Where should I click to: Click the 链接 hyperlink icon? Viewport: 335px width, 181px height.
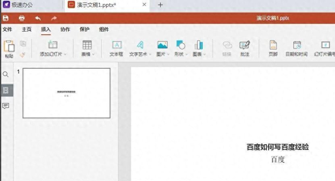[x=227, y=45]
